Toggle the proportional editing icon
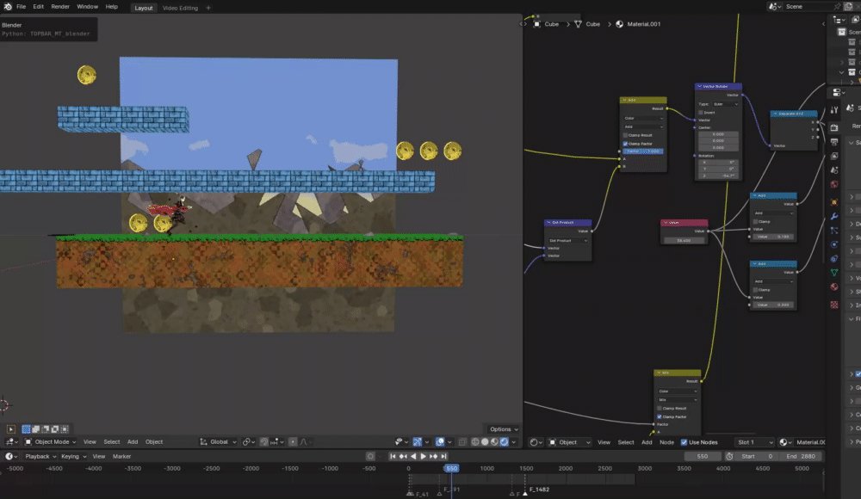 [293, 442]
